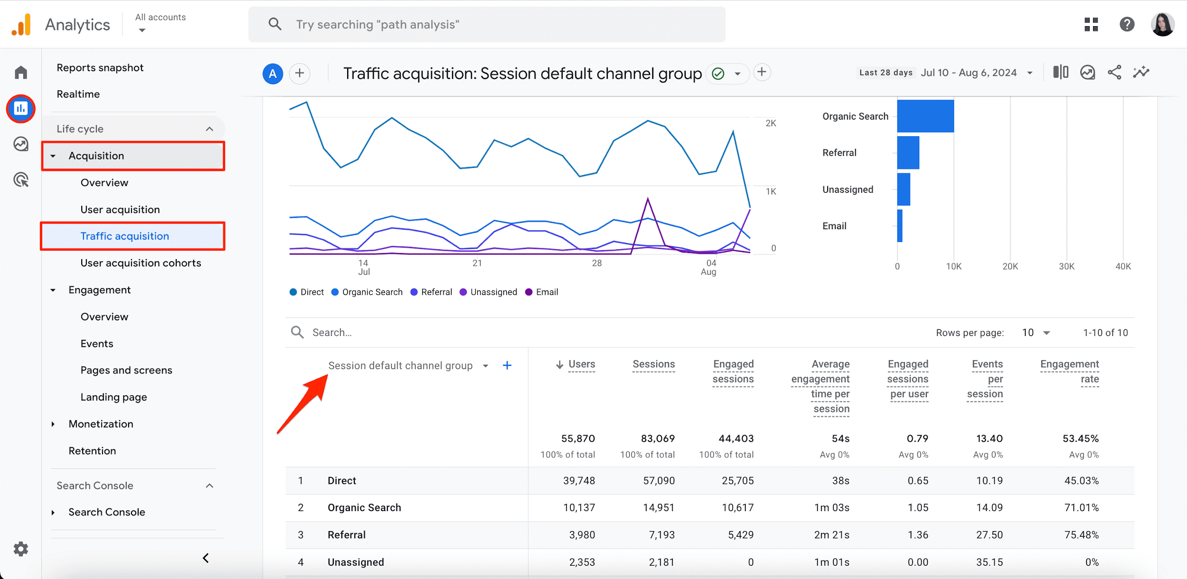
Task: Expand the Acquisition section
Action: [x=96, y=156]
